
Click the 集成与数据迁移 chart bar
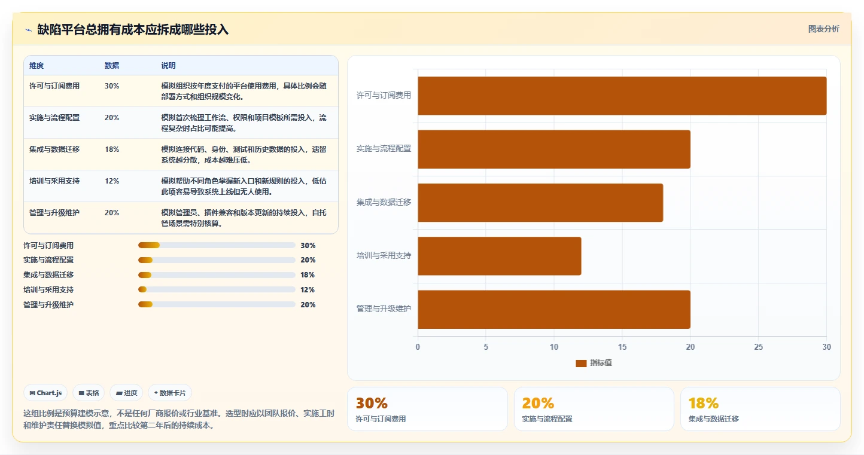(x=540, y=203)
